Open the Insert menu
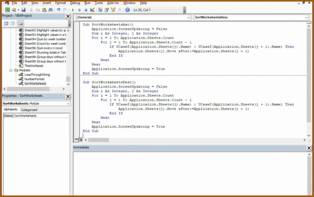 47,3
